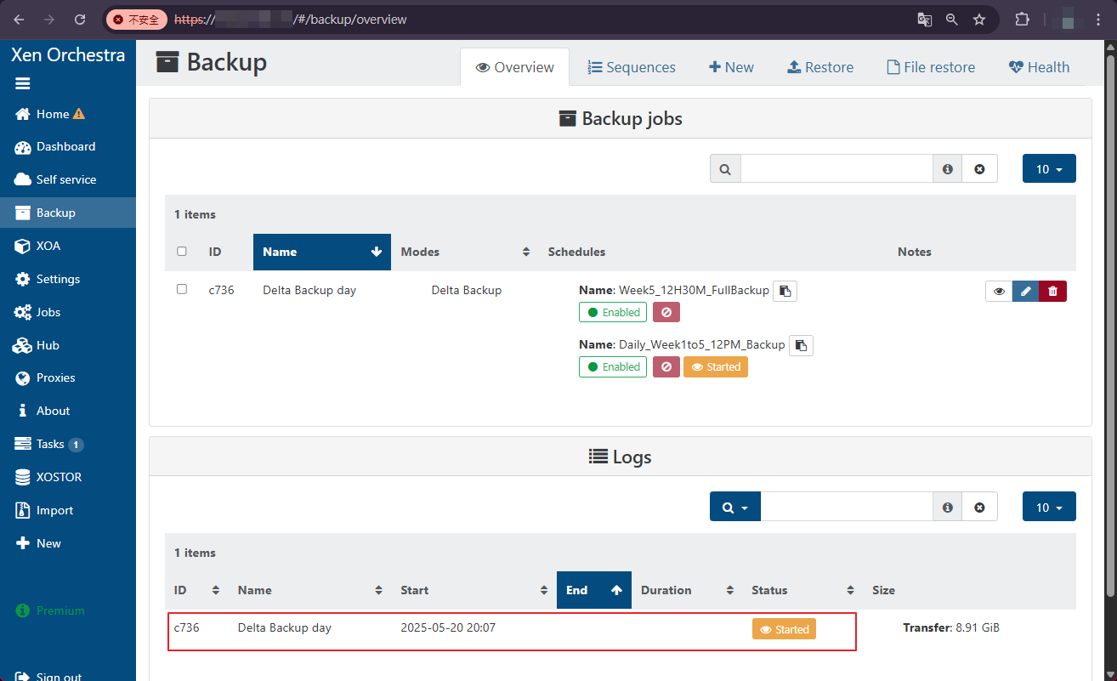Screen dimensions: 1117x681
Task: Tick the c736 Delta Backup day checkbox
Action: [x=181, y=289]
